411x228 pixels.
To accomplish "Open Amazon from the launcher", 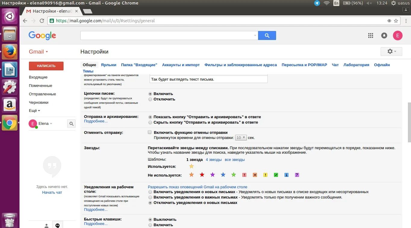I will (10, 105).
